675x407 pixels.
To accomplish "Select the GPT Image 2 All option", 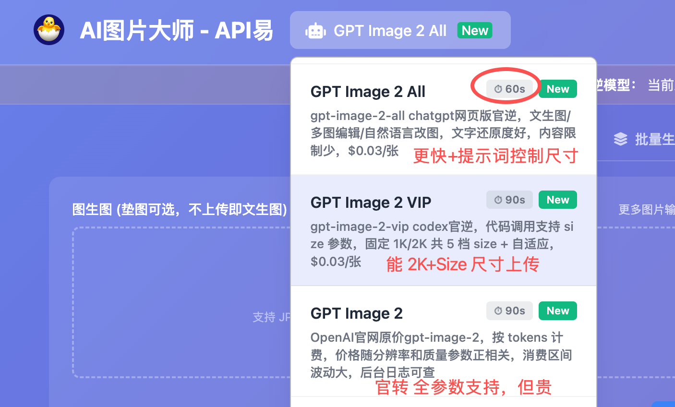I will coord(444,120).
